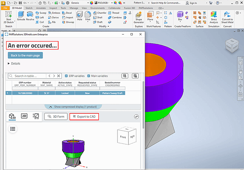Switch to the Inspect ribbon tab
This screenshot has height=170, width=244.
coord(53,8)
